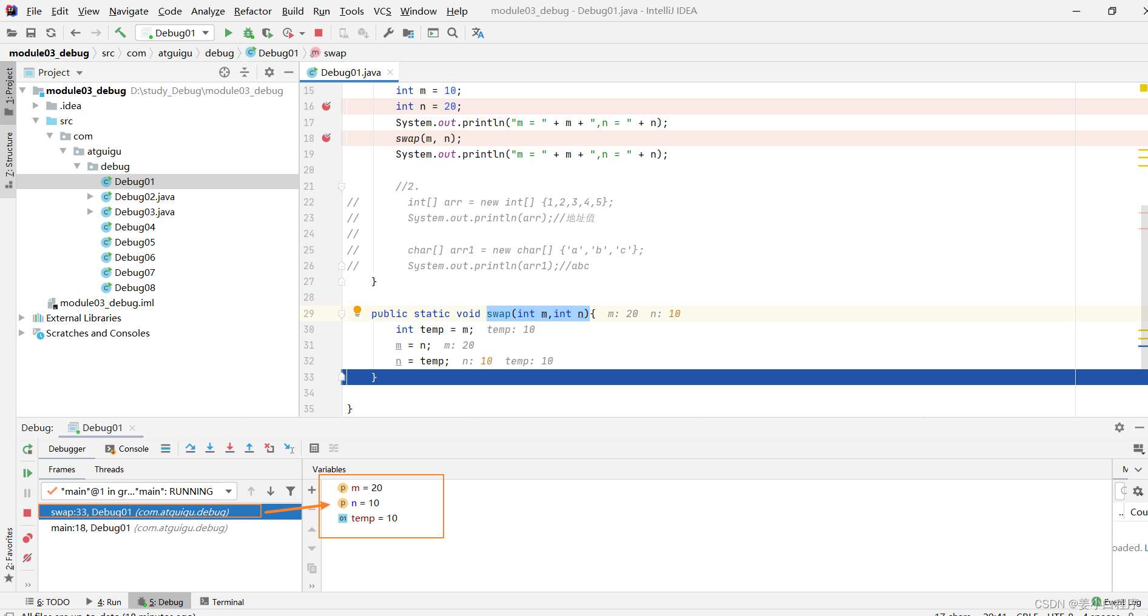Save all files with disk icon
Image resolution: width=1148 pixels, height=616 pixels.
pos(31,33)
